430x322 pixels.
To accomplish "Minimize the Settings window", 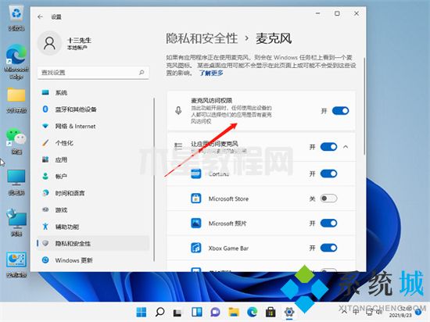I will click(318, 13).
